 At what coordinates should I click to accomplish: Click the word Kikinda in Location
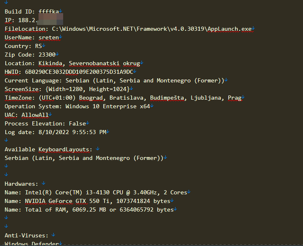[50, 64]
